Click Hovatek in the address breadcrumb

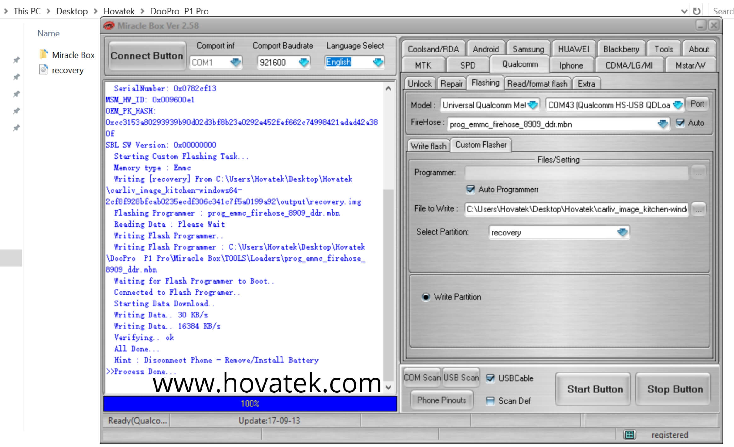click(119, 11)
